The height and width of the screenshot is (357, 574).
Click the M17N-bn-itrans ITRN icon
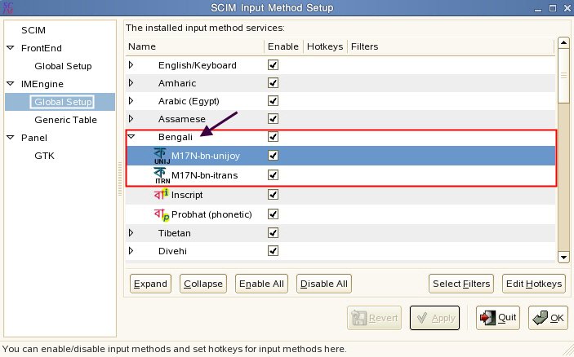click(162, 175)
